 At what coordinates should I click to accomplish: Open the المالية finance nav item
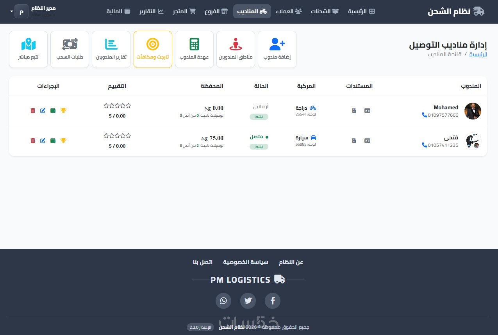[118, 11]
